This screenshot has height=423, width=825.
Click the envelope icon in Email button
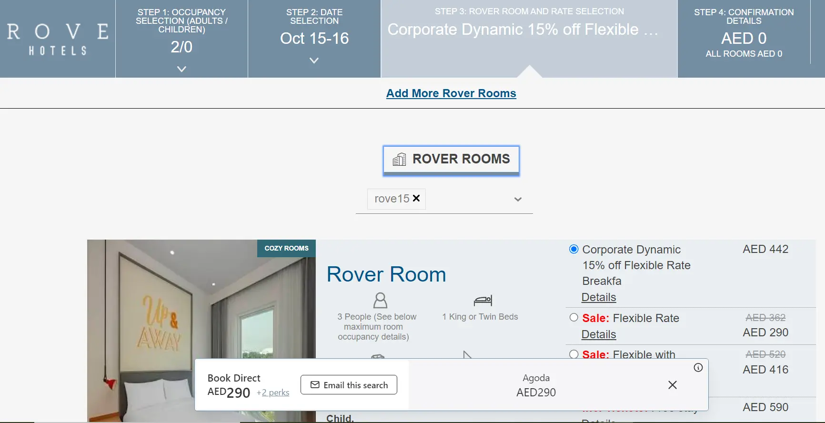pyautogui.click(x=315, y=384)
